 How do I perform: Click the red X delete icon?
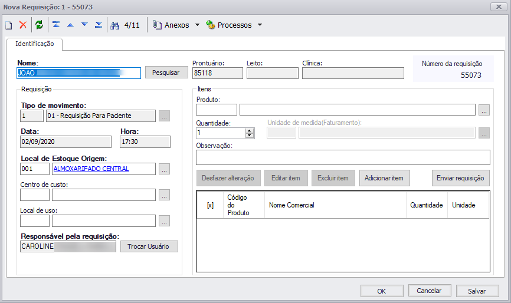click(23, 25)
